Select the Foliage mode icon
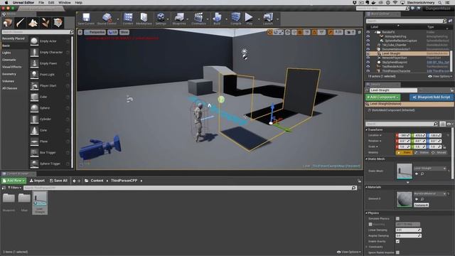 [45, 23]
